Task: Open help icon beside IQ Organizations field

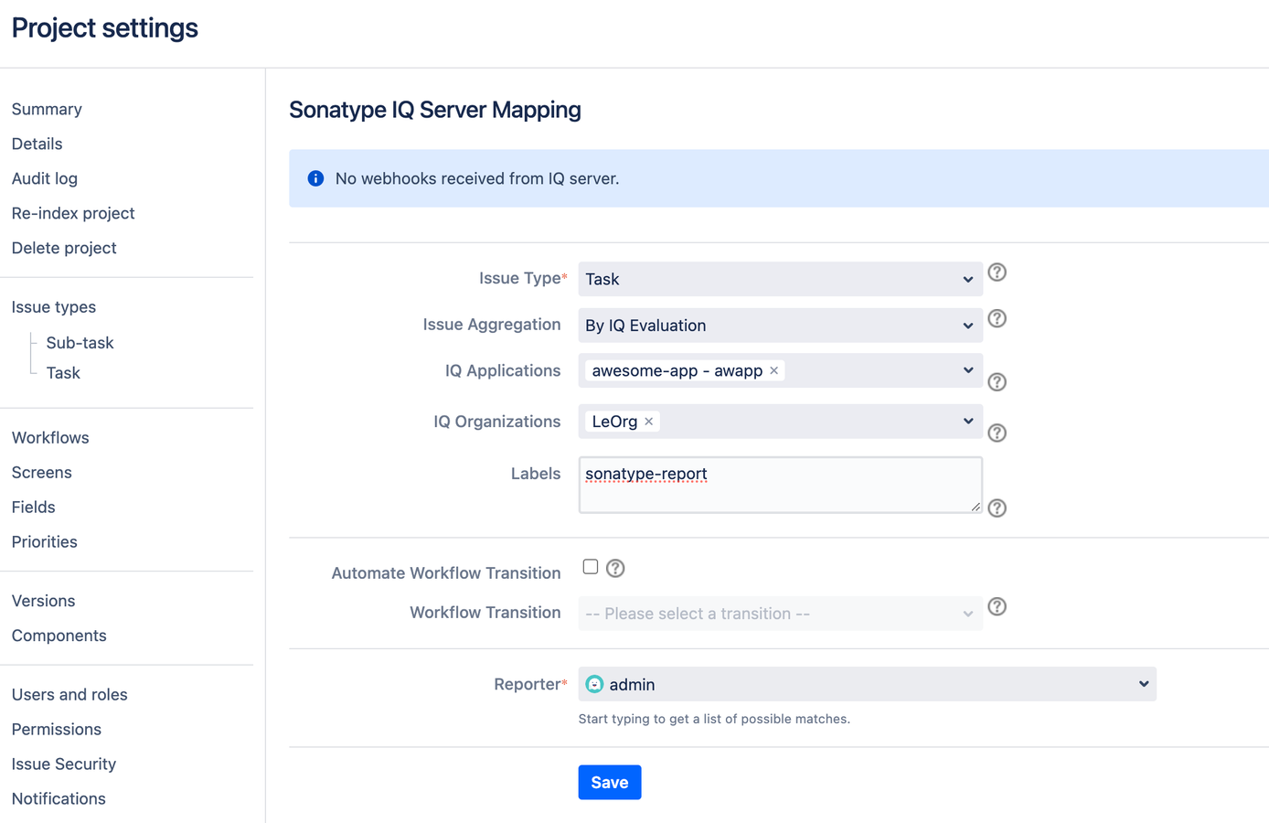Action: click(x=997, y=433)
